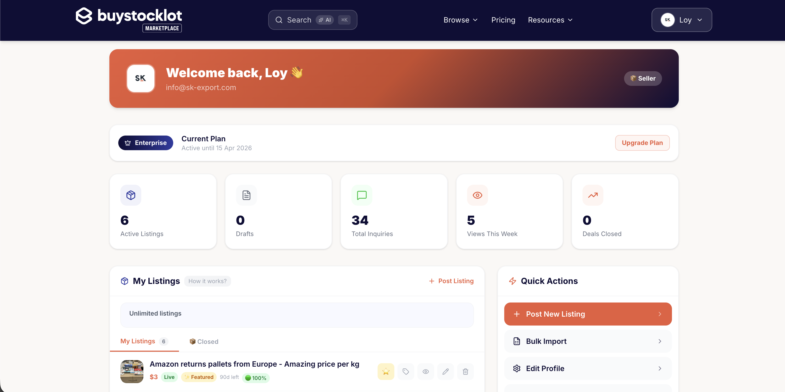The image size is (785, 392).
Task: Open the Loy account dropdown
Action: (682, 20)
